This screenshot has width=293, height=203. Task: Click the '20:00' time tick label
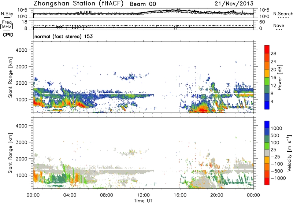[217, 195]
